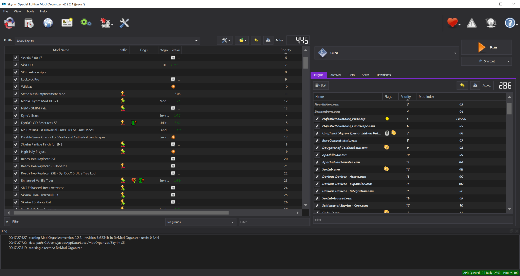Open the Help menu
The height and width of the screenshot is (276, 520).
coord(43,11)
